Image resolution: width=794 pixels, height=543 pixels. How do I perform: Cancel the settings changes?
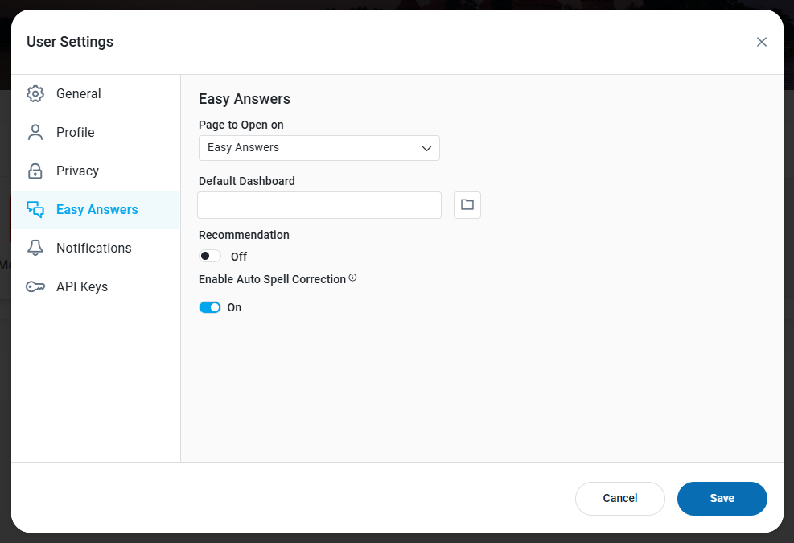point(619,499)
